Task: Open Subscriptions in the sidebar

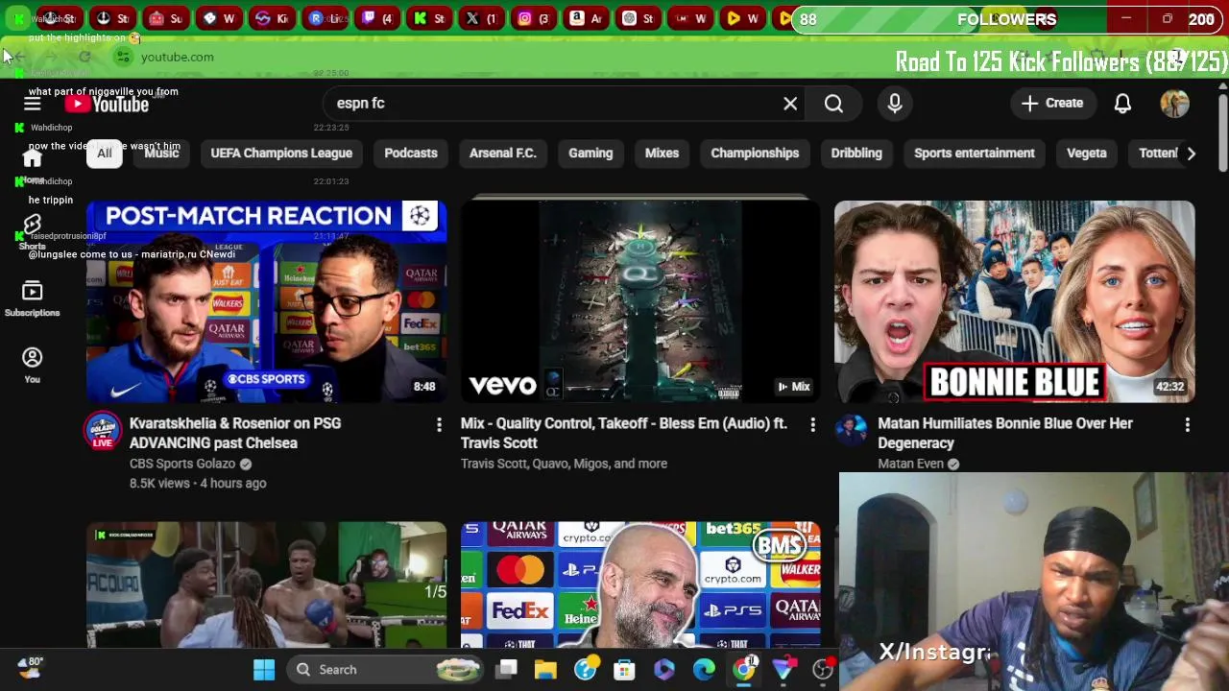Action: 32,298
